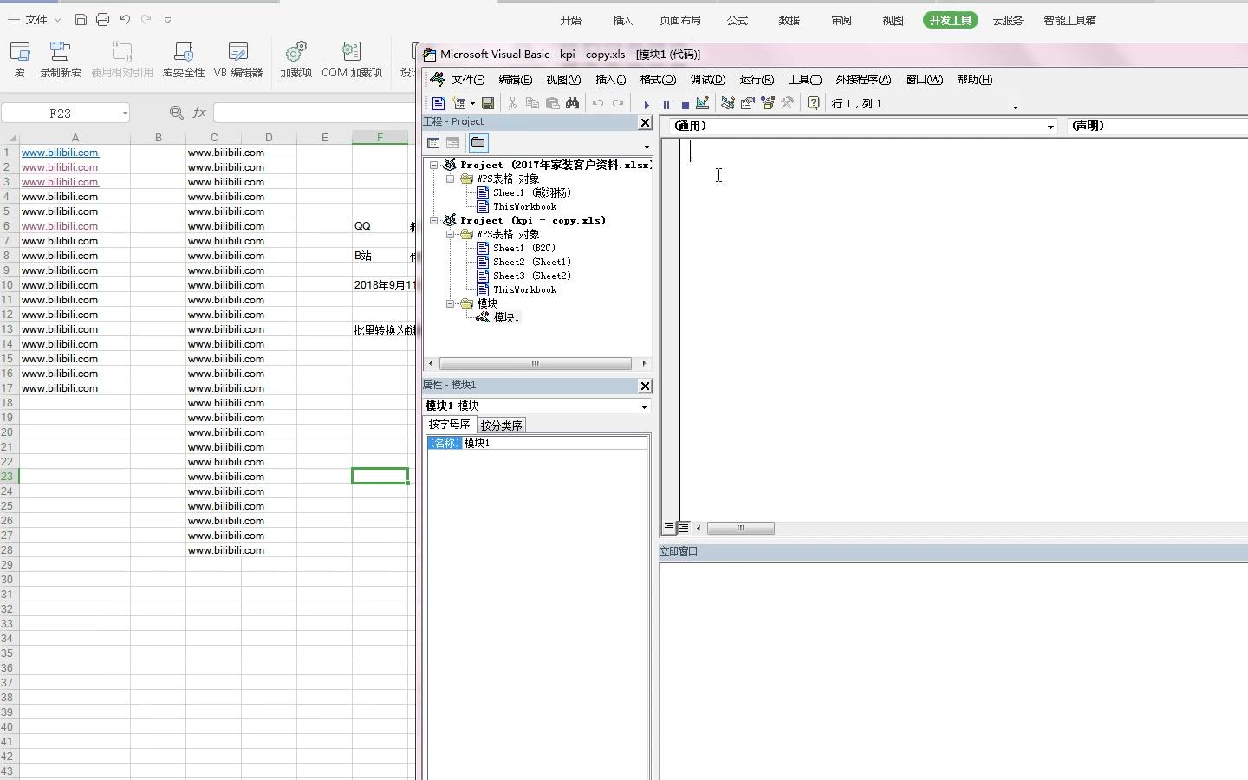Switch to the 开始 ribbon tab
Viewport: 1248px width, 780px height.
(570, 20)
